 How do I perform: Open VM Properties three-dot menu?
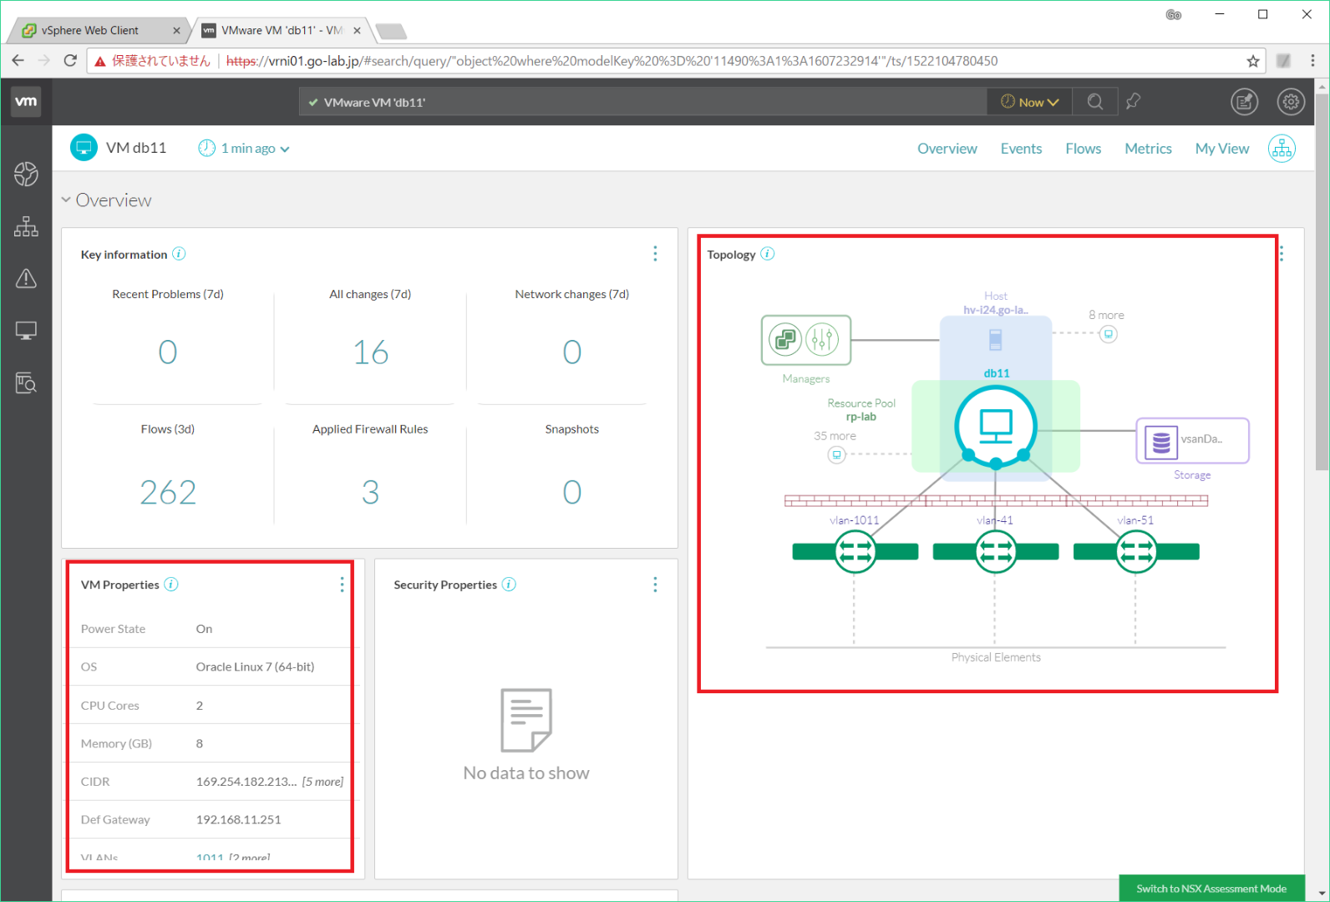pyautogui.click(x=342, y=585)
